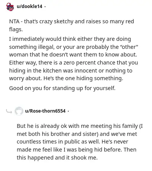Visit the u/Rose-thorn6554 username link
This screenshot has width=152, height=171.
pyautogui.click(x=45, y=111)
